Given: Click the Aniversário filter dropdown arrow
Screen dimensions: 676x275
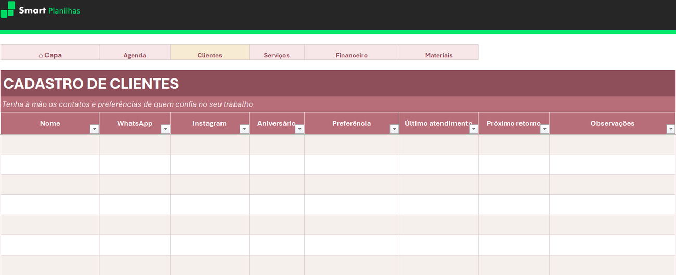Looking at the screenshot, I should (x=300, y=129).
